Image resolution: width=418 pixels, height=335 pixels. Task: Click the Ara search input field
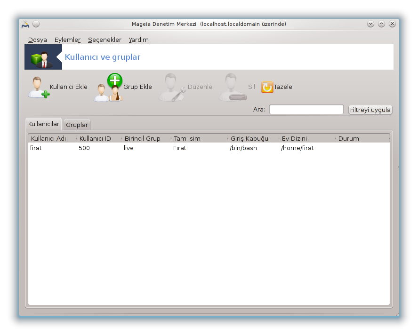pyautogui.click(x=306, y=110)
